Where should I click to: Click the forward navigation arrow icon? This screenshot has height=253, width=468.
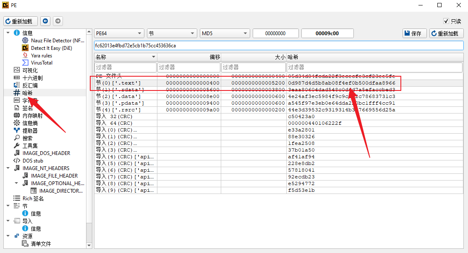tap(58, 21)
